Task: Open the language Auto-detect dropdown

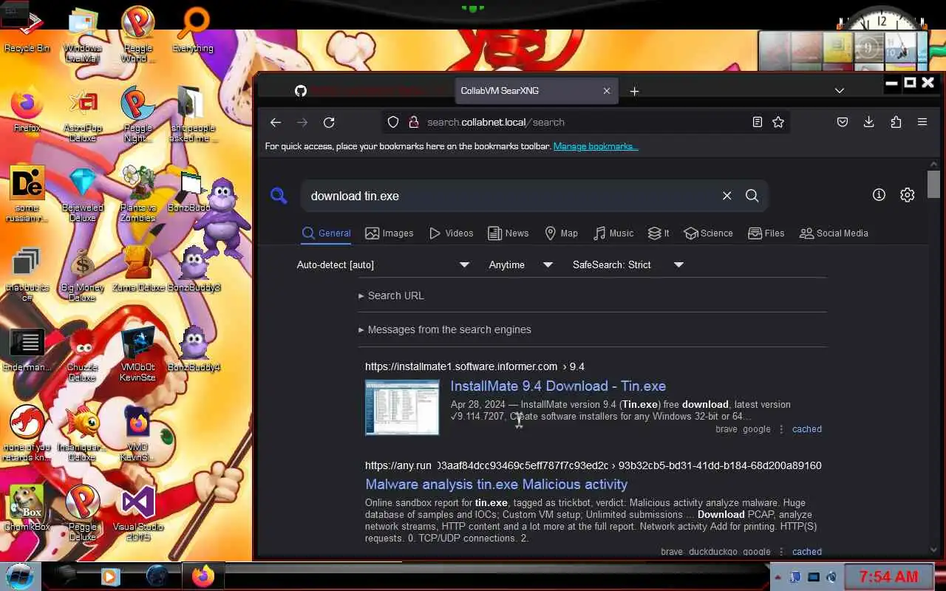Action: pos(383,264)
